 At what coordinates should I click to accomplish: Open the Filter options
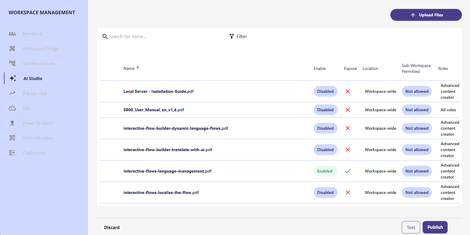(238, 36)
